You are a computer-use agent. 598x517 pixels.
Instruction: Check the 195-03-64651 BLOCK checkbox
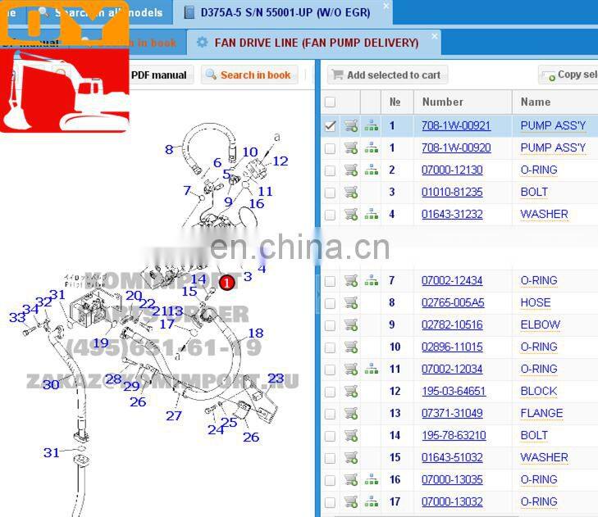tap(330, 392)
